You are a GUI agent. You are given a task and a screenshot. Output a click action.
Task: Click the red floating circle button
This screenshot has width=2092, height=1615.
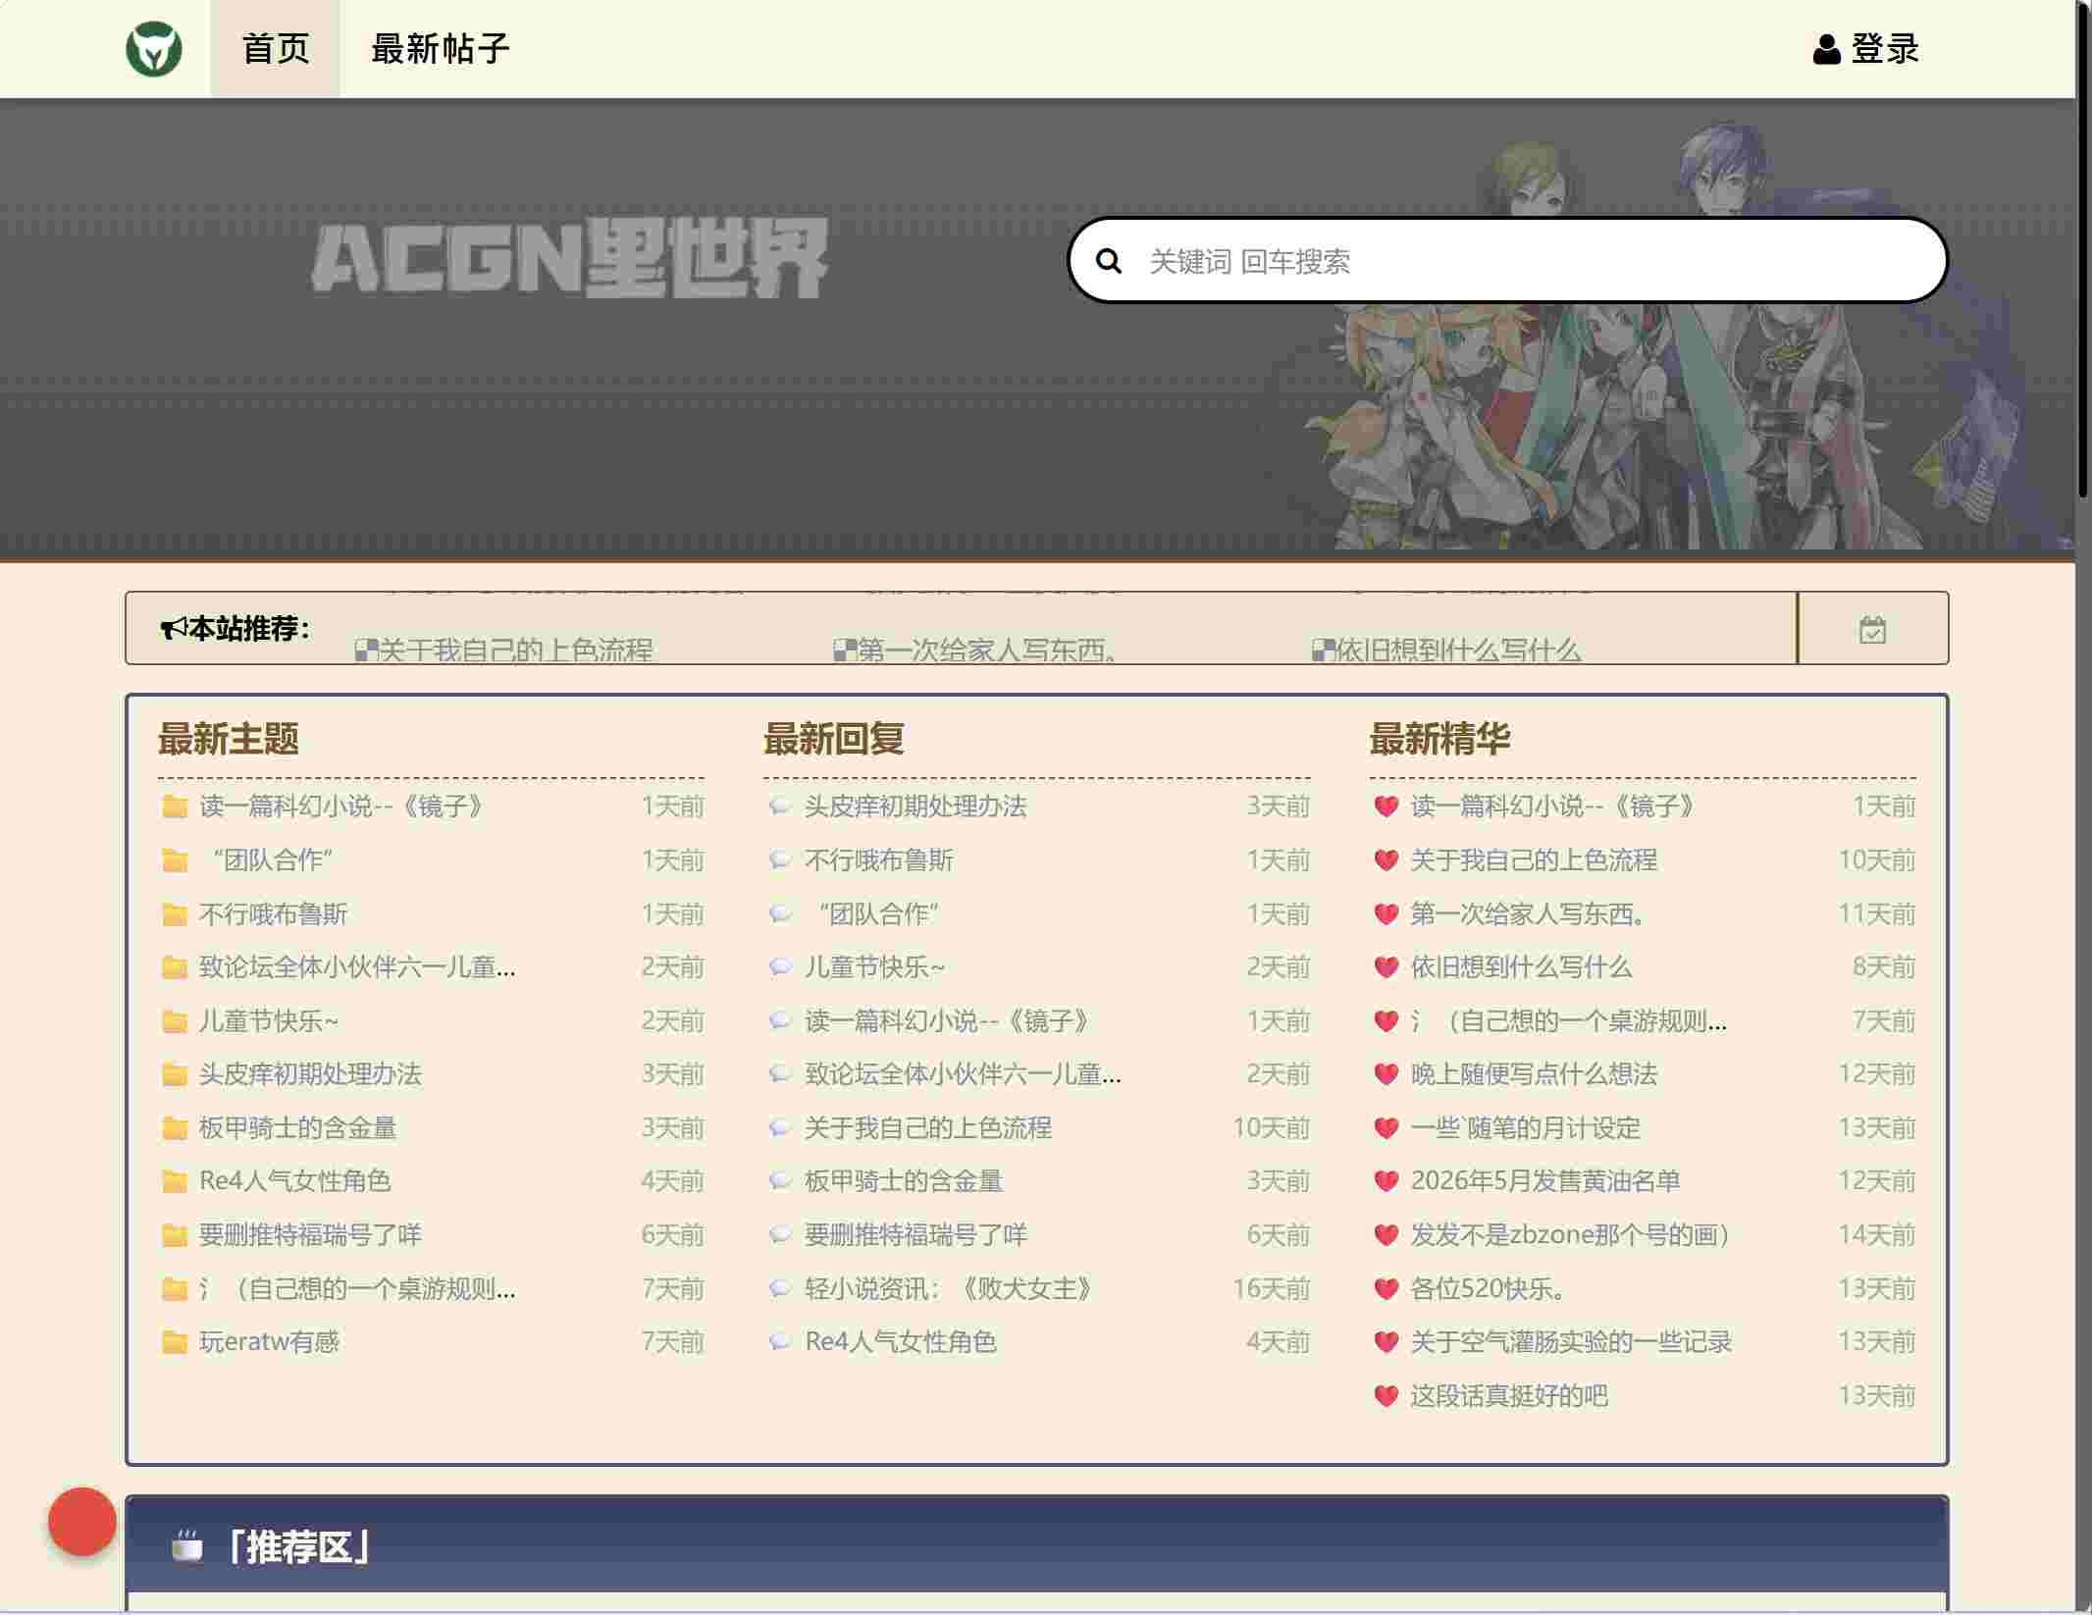click(82, 1522)
